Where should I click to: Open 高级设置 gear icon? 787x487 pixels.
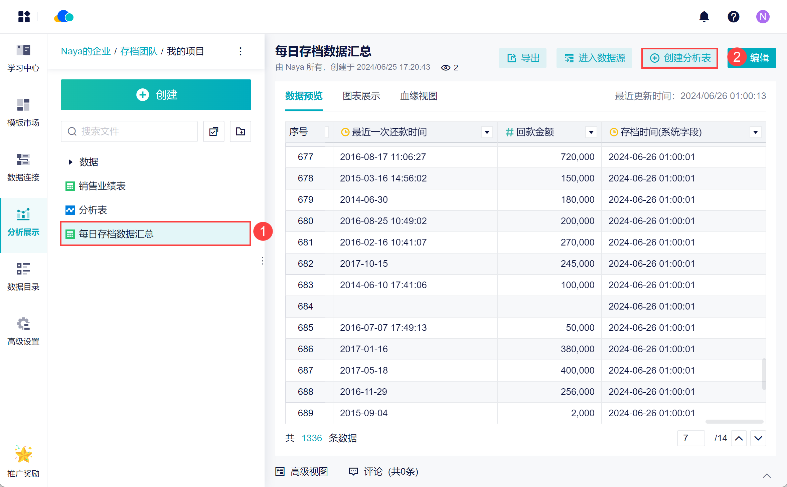(23, 324)
